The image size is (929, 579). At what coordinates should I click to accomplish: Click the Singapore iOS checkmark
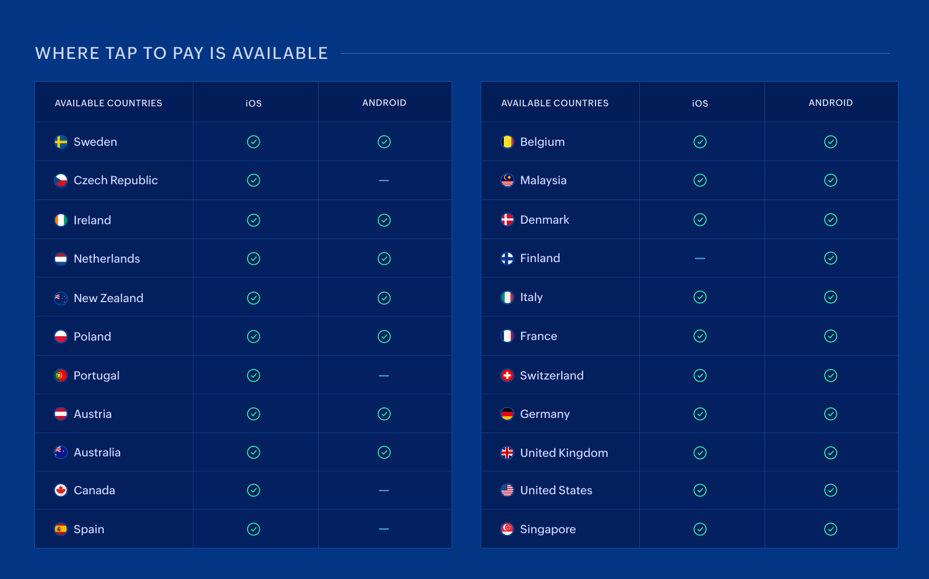(700, 529)
